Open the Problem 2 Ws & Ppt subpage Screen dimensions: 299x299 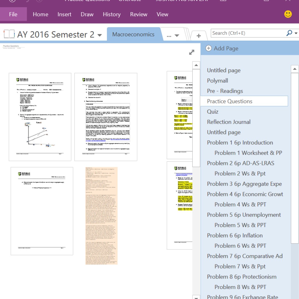240,174
